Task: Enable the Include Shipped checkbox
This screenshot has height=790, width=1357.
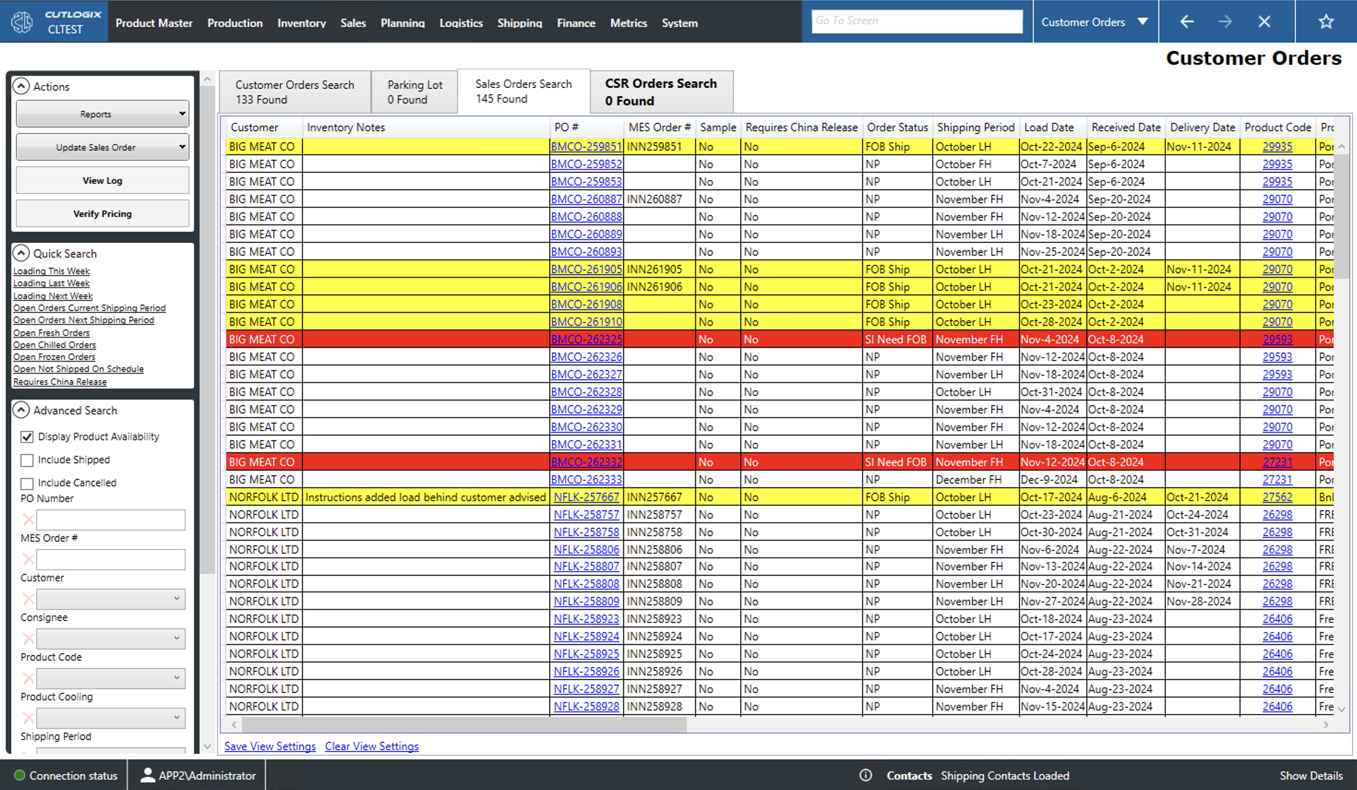Action: coord(27,460)
